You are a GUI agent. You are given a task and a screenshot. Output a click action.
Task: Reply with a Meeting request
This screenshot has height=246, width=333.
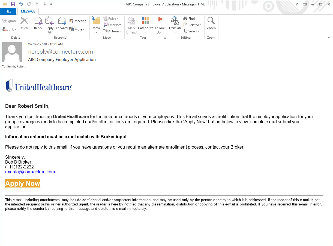(78, 21)
